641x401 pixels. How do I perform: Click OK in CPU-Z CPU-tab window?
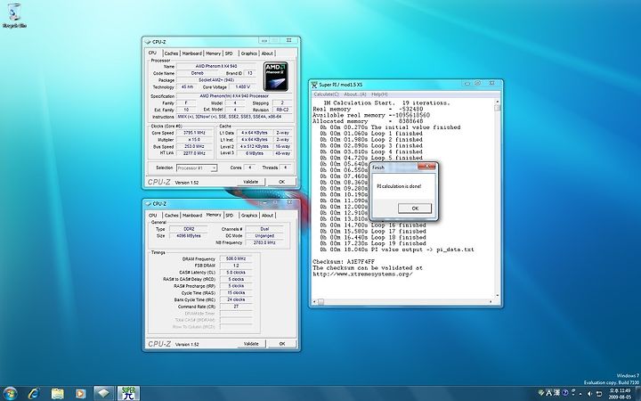(x=281, y=182)
